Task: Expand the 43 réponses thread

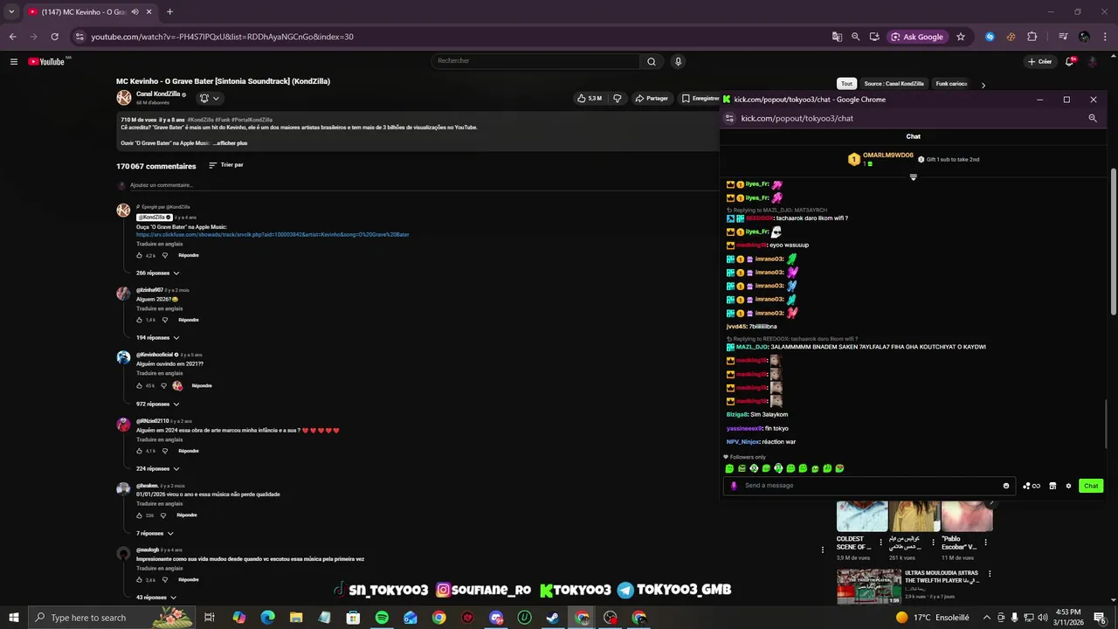Action: click(155, 598)
